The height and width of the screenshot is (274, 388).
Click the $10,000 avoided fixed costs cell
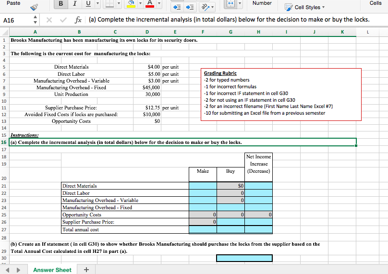tap(147, 114)
